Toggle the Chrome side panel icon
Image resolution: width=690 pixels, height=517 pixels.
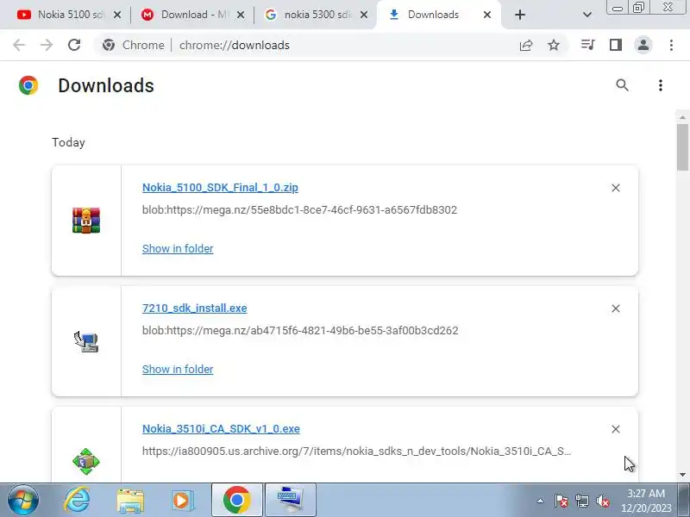click(615, 45)
